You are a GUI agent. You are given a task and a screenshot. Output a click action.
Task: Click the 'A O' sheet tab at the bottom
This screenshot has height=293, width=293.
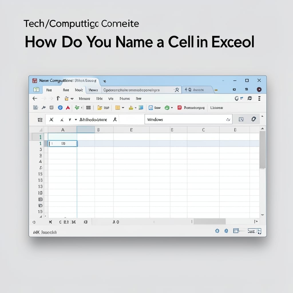coord(116,222)
